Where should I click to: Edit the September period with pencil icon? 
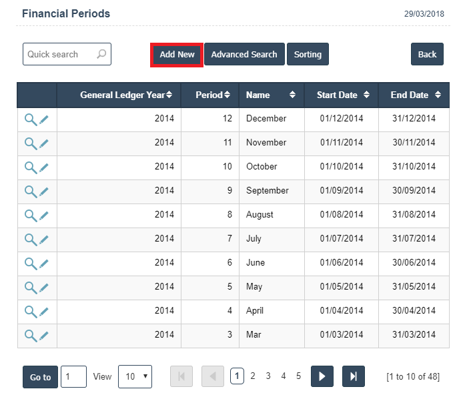tap(43, 192)
